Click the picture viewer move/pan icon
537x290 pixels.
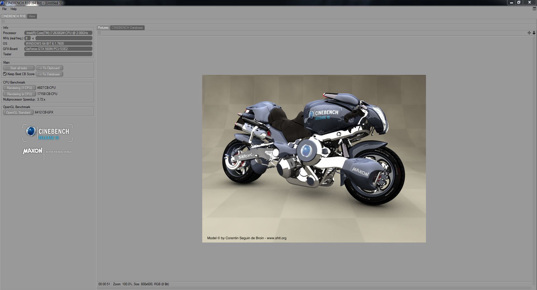[529, 33]
